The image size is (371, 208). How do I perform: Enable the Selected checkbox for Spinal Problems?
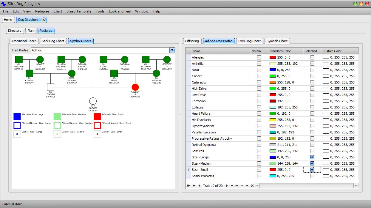[x=312, y=176]
